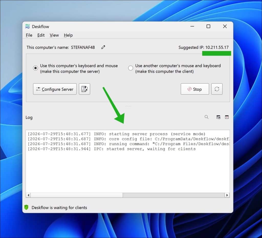Click the horizontal log scrollbar thumb
This screenshot has height=238, width=262.
[x=77, y=195]
